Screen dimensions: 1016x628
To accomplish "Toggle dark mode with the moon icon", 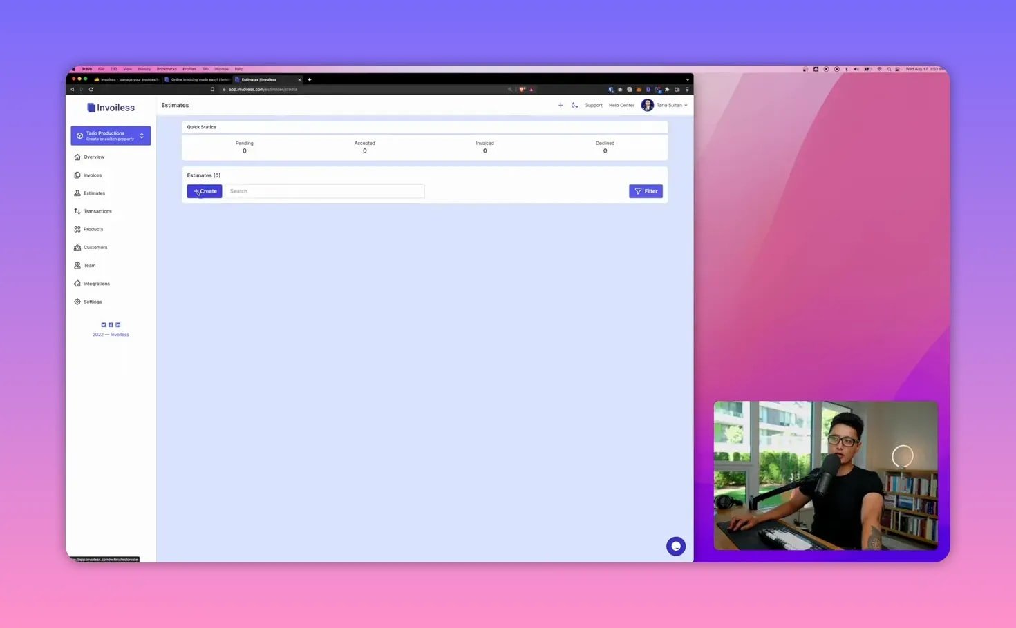I will pos(575,105).
